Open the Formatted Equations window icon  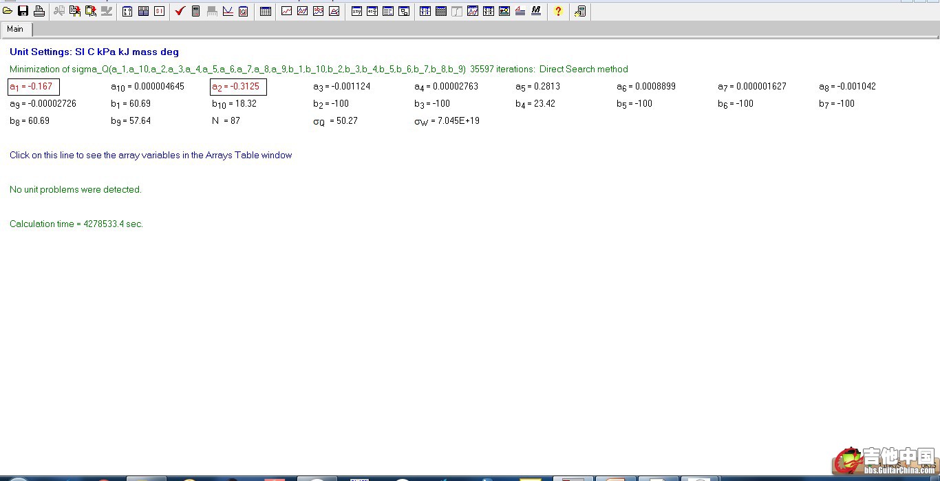click(372, 11)
